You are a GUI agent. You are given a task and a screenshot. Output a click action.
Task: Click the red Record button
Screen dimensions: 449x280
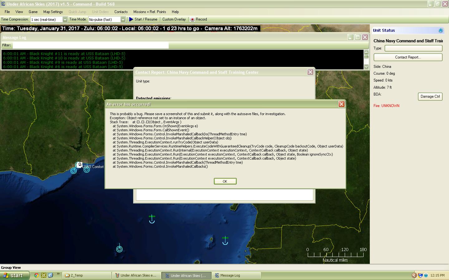coord(199,19)
